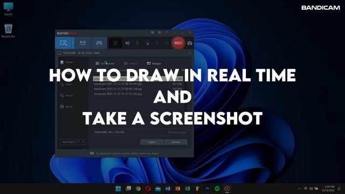Click the rectangle icon beside 1920x1080
345x194 pixels.
coord(59,53)
